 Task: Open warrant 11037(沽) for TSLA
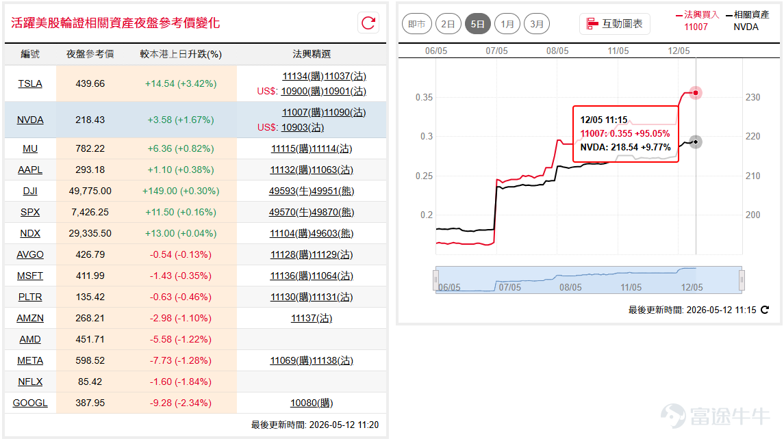[x=345, y=76]
